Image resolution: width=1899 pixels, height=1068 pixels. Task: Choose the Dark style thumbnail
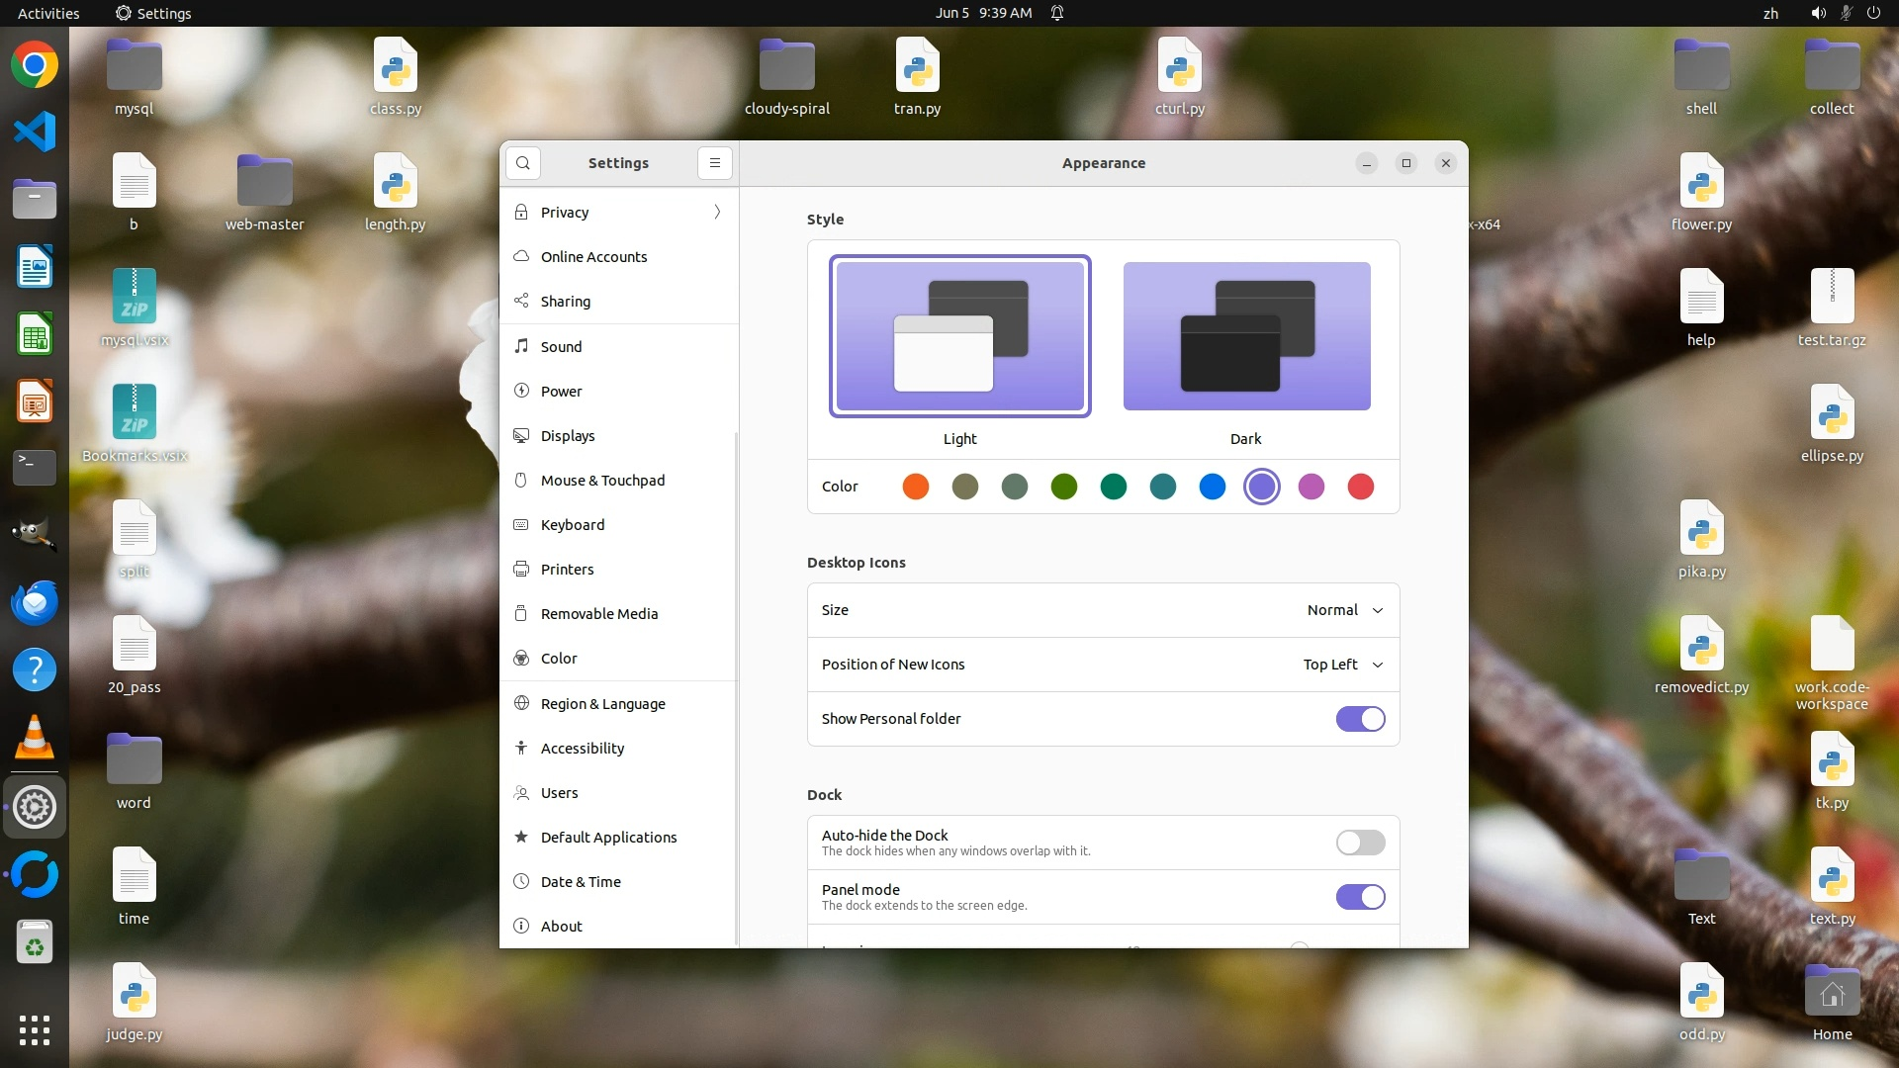point(1246,336)
